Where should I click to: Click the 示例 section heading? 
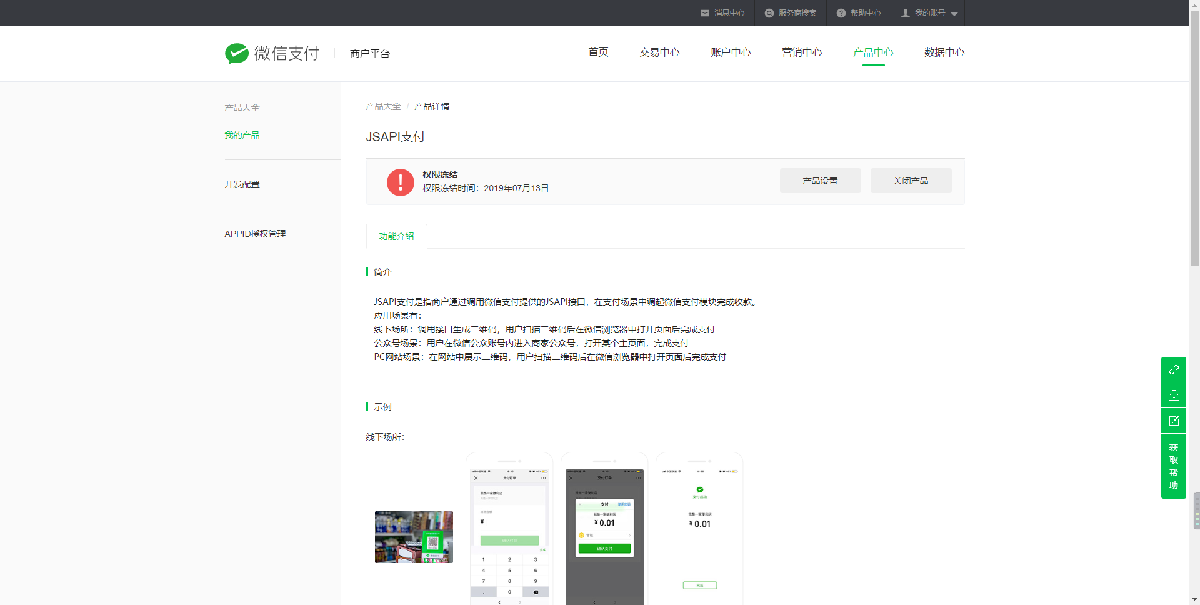coord(382,407)
